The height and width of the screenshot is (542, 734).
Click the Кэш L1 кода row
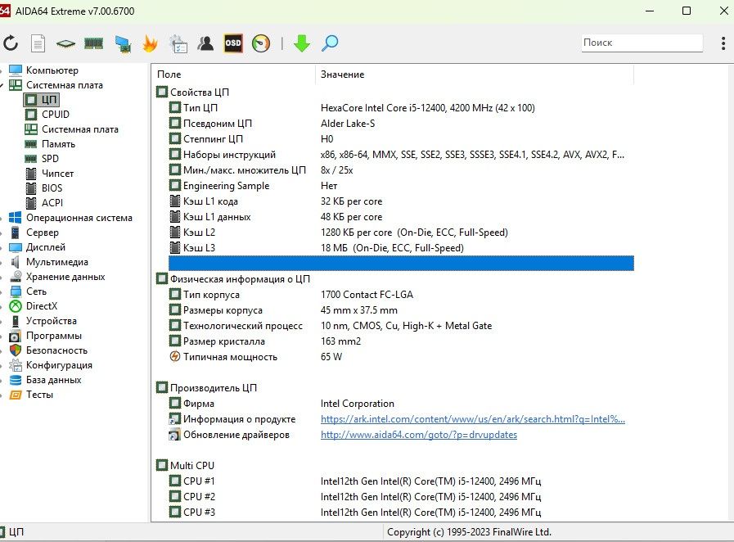pyautogui.click(x=401, y=201)
